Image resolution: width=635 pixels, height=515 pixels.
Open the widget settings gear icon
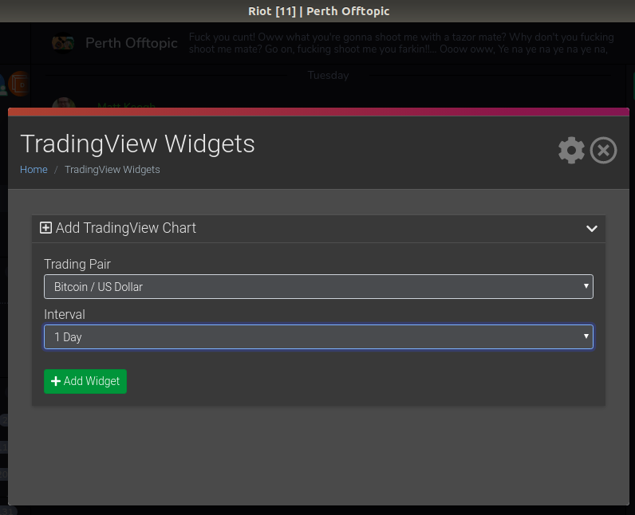coord(571,151)
